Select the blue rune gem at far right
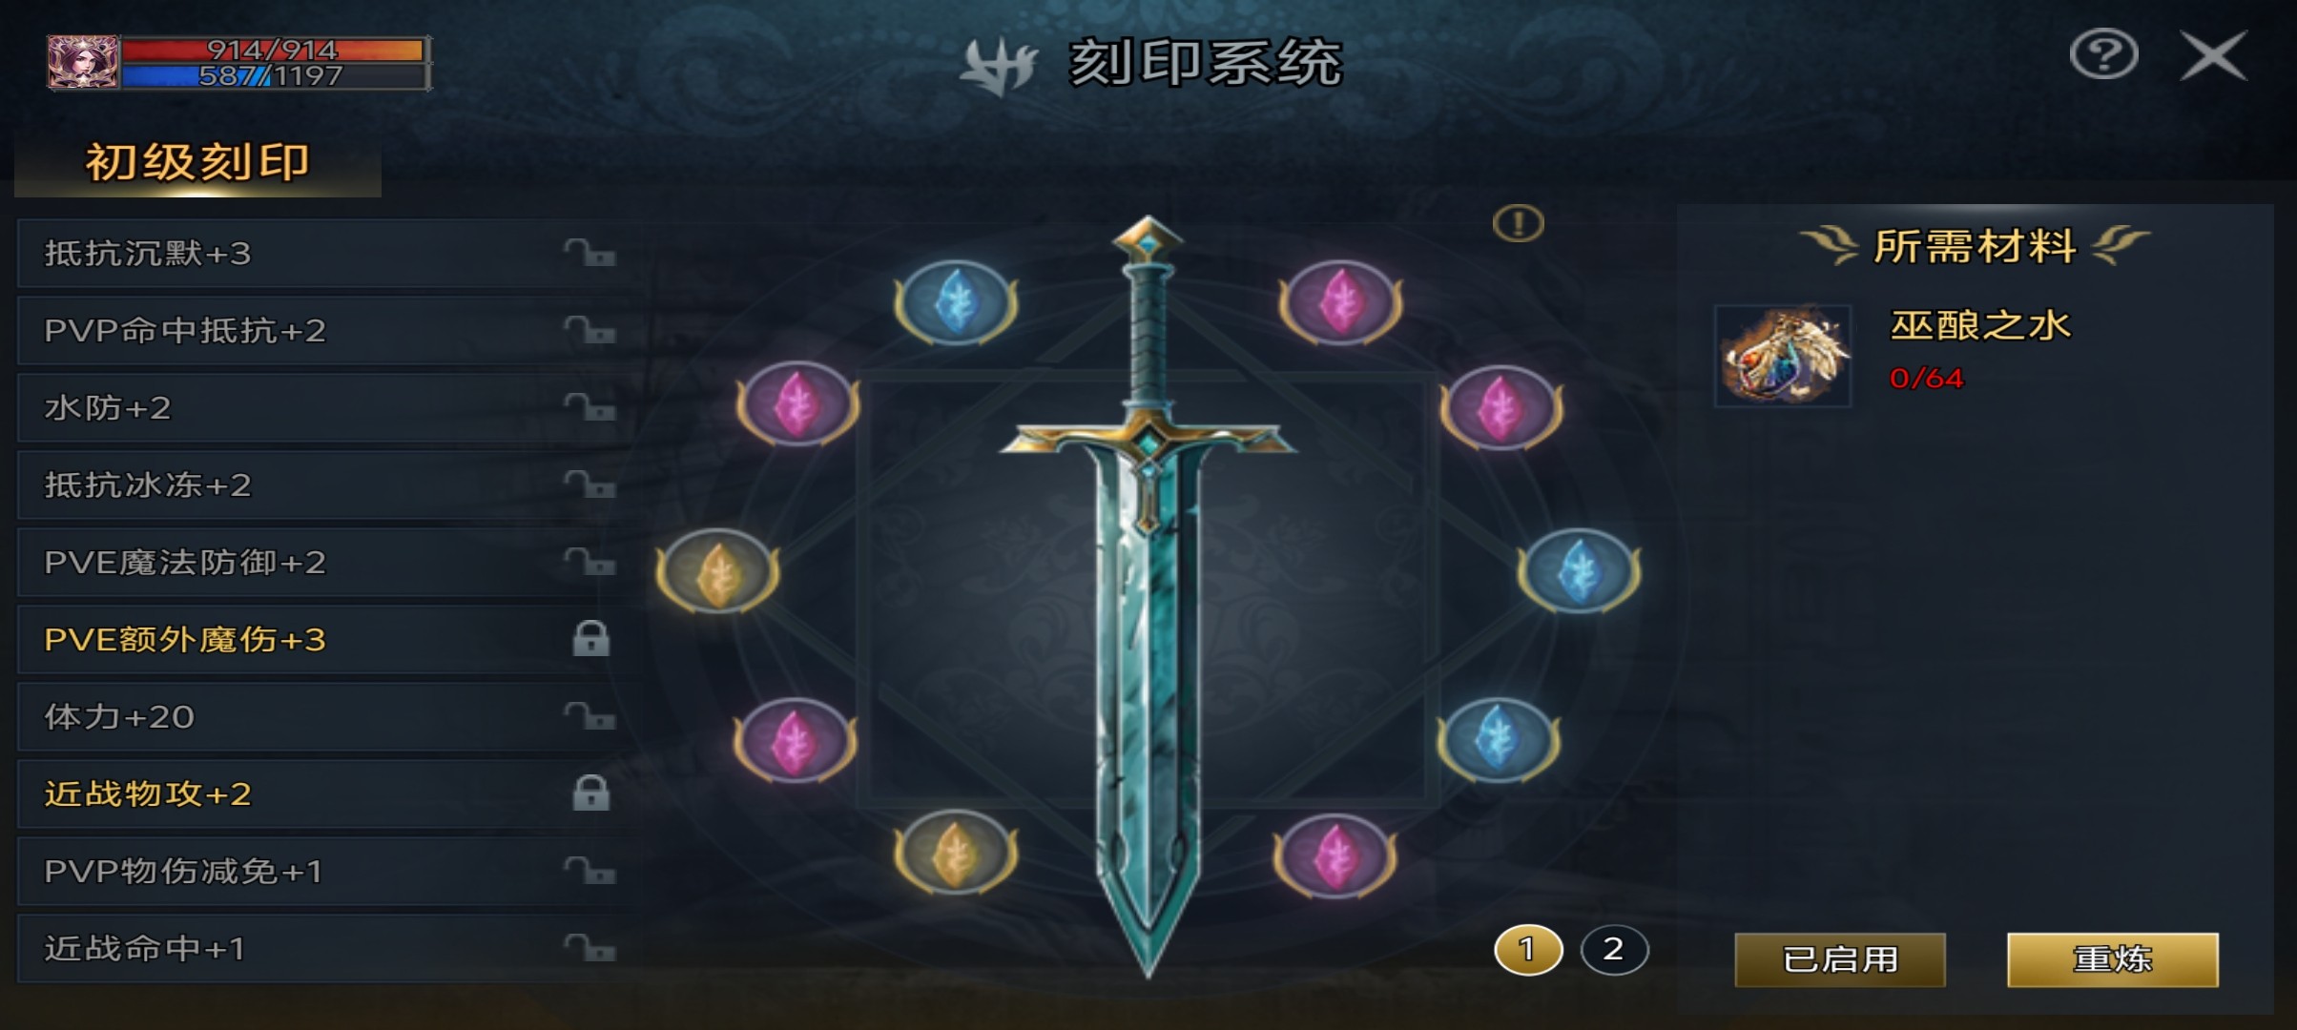Screen dimensions: 2297x1030 point(1580,570)
